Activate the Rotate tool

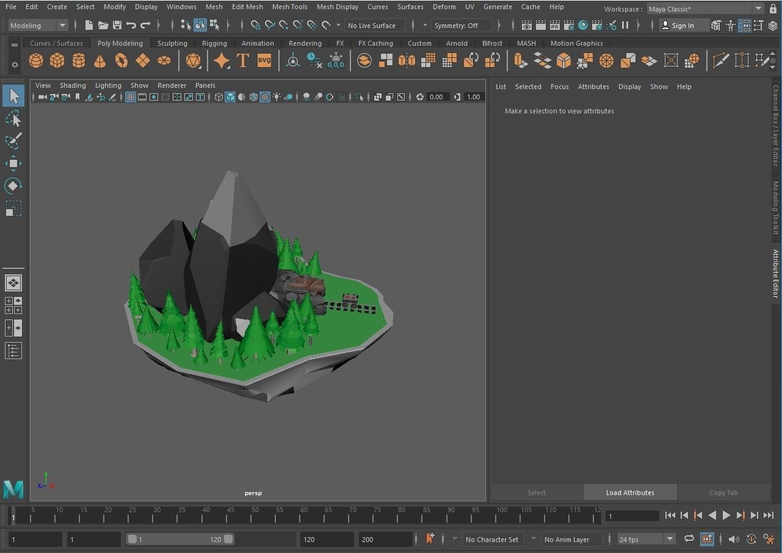point(13,185)
